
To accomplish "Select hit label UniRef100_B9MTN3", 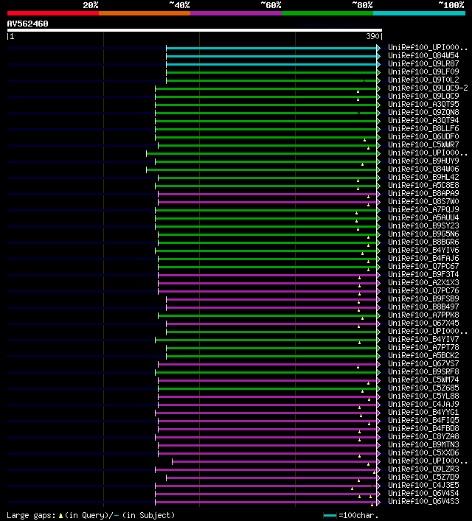I will pyautogui.click(x=423, y=444).
